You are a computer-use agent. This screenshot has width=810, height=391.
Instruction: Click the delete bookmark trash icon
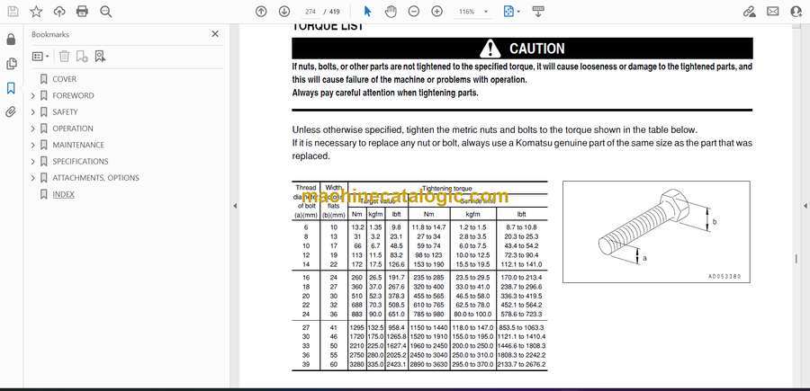(64, 57)
